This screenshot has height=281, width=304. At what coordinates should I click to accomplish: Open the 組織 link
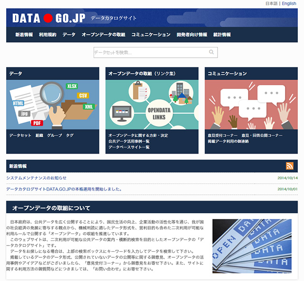pos(39,136)
